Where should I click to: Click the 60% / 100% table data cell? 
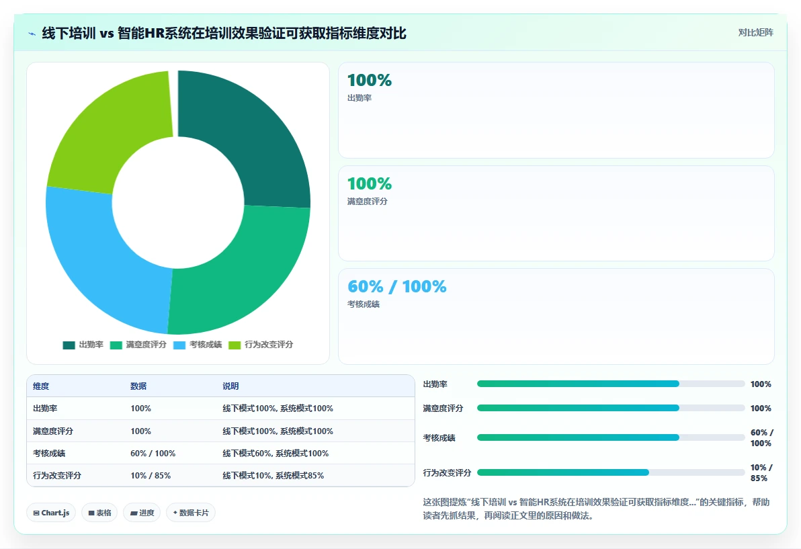click(x=153, y=454)
